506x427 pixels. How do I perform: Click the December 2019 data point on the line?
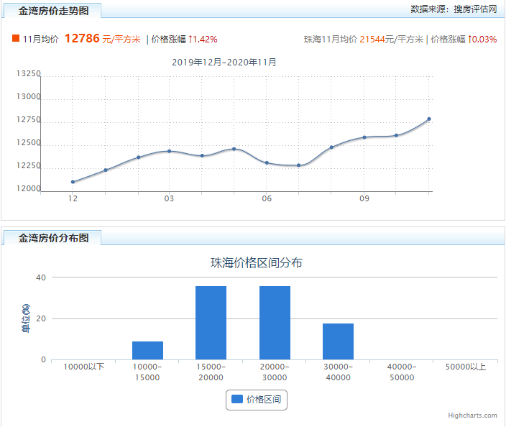[73, 182]
